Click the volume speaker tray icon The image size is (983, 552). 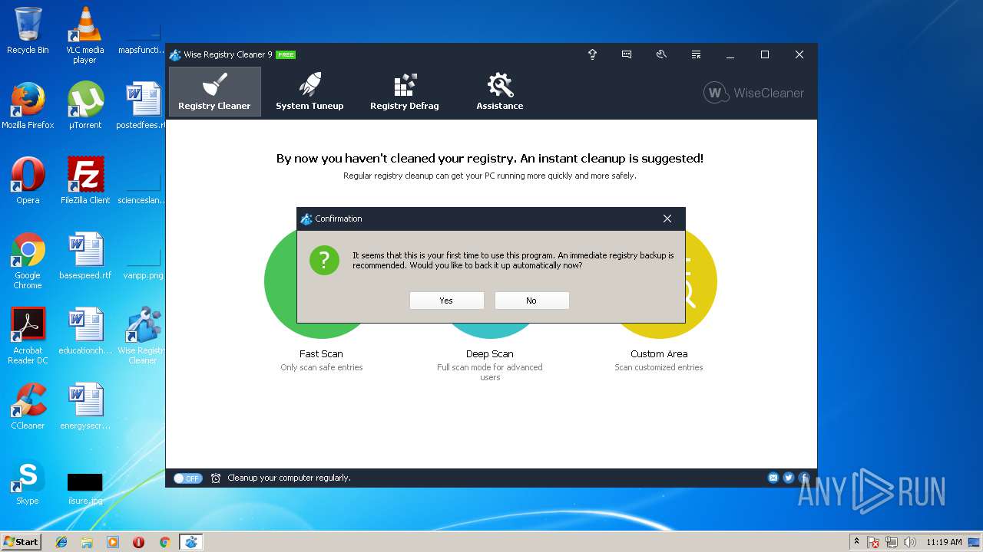pos(910,542)
